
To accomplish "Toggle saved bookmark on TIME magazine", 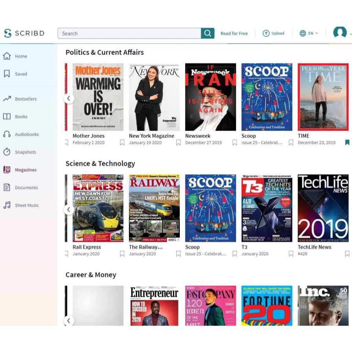I will 347,143.
